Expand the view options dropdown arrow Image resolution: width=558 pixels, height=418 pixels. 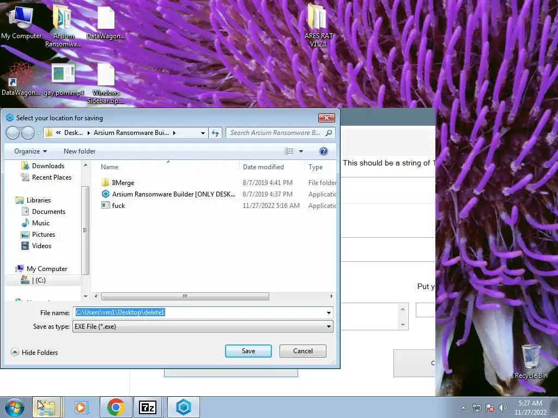point(301,151)
